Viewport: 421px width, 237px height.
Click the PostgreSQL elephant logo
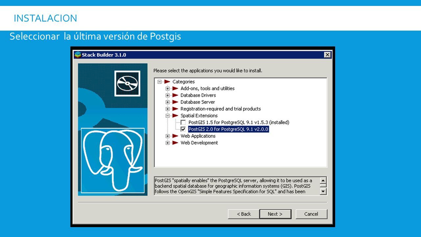coord(112,160)
